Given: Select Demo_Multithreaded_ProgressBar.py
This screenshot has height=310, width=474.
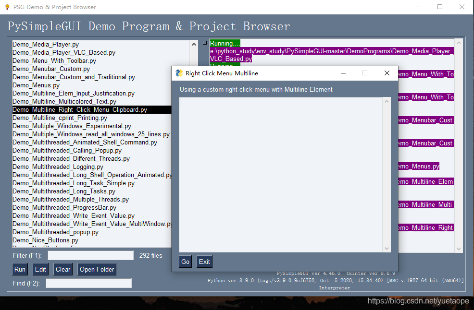Looking at the screenshot, I should click(64, 207).
